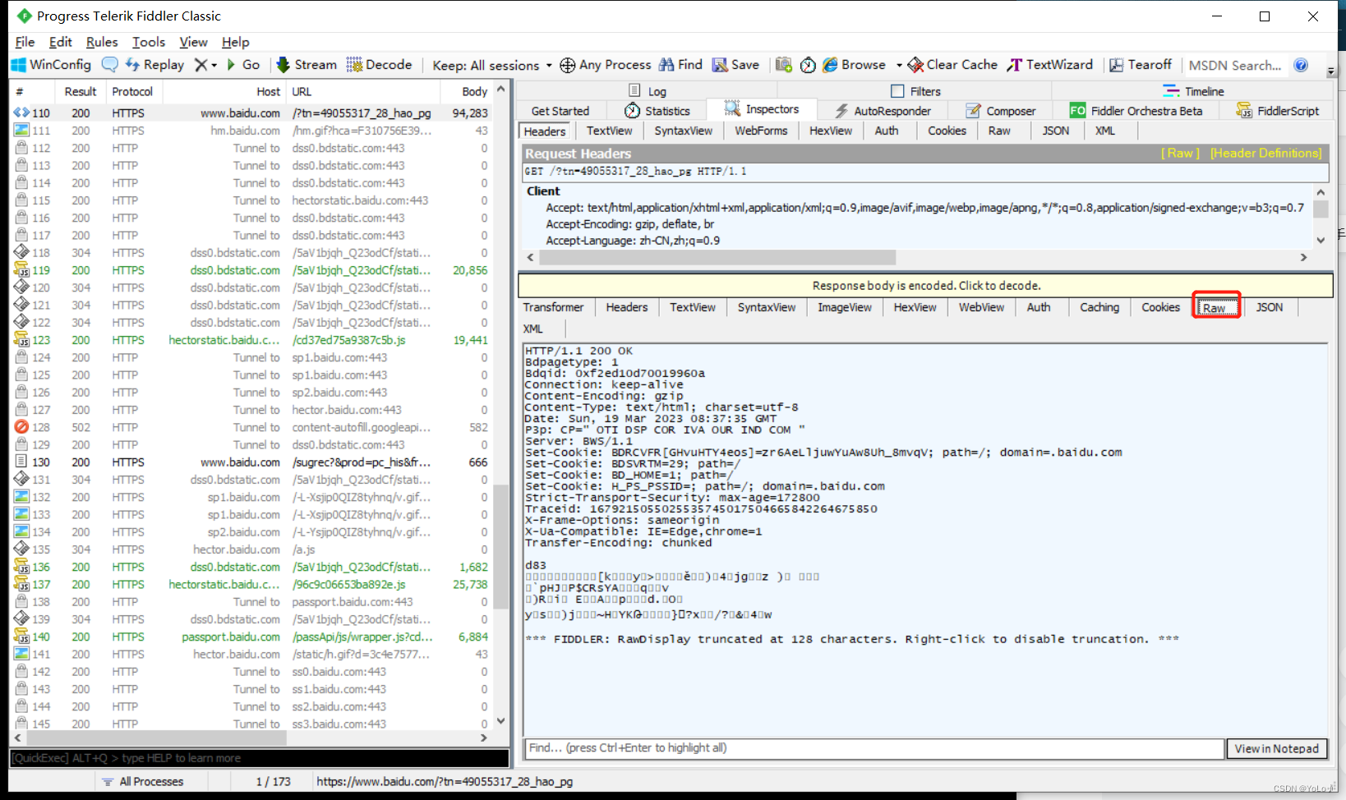Click the camera screenshot icon
This screenshot has width=1346, height=800.
[784, 65]
